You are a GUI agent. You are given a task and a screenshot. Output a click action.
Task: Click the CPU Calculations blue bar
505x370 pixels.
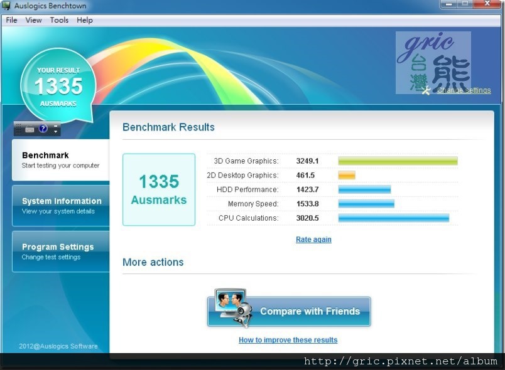[x=394, y=218]
